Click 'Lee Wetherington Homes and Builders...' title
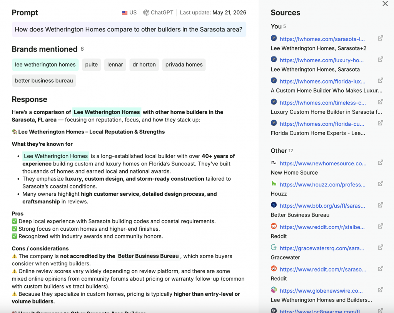394x313 pixels. [x=321, y=300]
